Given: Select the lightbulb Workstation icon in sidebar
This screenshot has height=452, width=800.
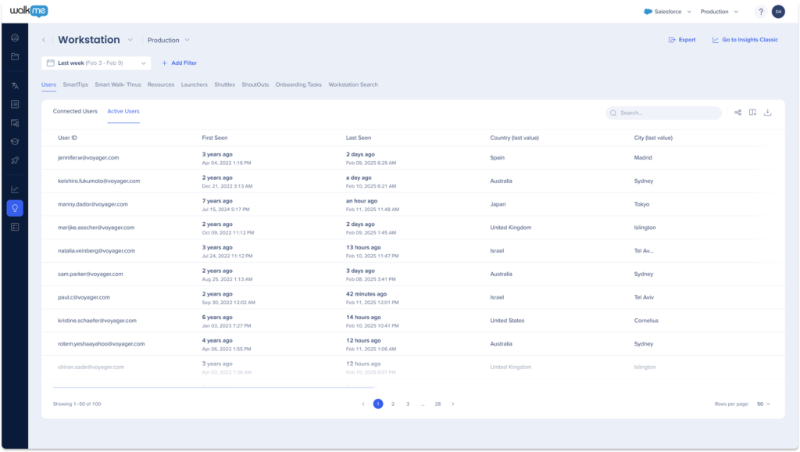Looking at the screenshot, I should pos(15,208).
